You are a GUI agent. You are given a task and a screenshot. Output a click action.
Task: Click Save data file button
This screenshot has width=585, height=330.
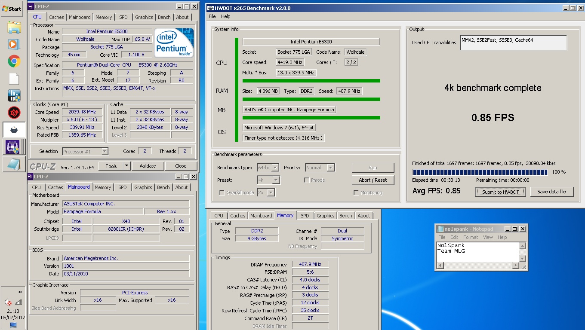click(x=551, y=192)
